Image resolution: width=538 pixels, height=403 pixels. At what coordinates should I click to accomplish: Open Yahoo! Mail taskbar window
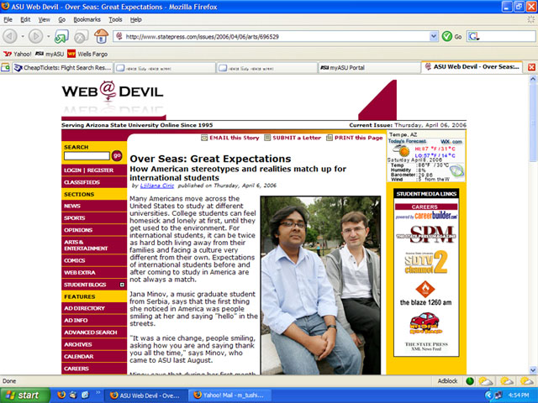point(229,395)
